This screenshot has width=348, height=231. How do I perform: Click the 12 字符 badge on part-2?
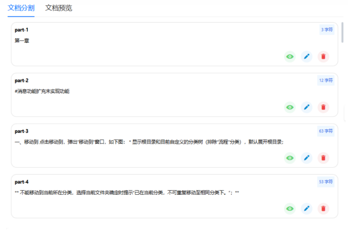[326, 81]
